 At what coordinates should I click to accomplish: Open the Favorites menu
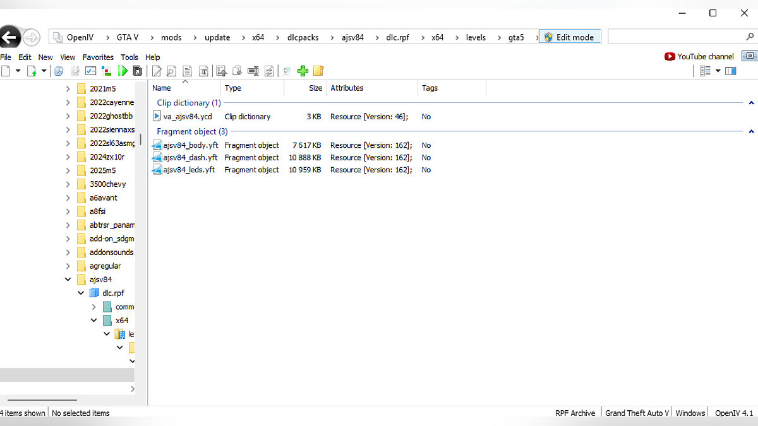(x=98, y=57)
